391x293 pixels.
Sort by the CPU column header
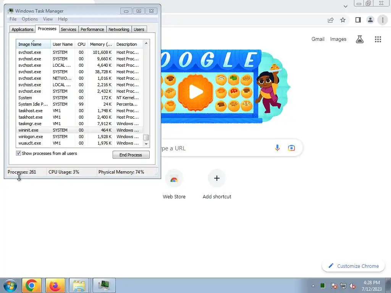click(x=81, y=44)
